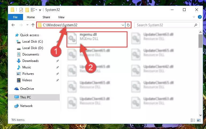Click the mgemu.dll gear file icon
Image resolution: width=206 pixels, height=129 pixels.
coord(72,38)
